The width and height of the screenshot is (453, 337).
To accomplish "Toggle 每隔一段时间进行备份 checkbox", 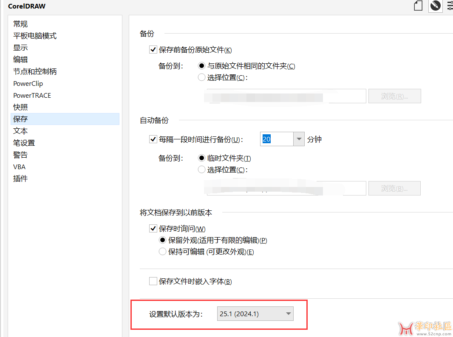I will click(153, 139).
